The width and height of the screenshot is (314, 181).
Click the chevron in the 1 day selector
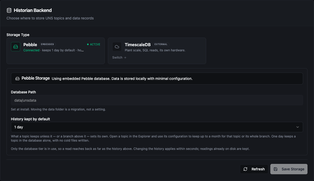pyautogui.click(x=298, y=127)
